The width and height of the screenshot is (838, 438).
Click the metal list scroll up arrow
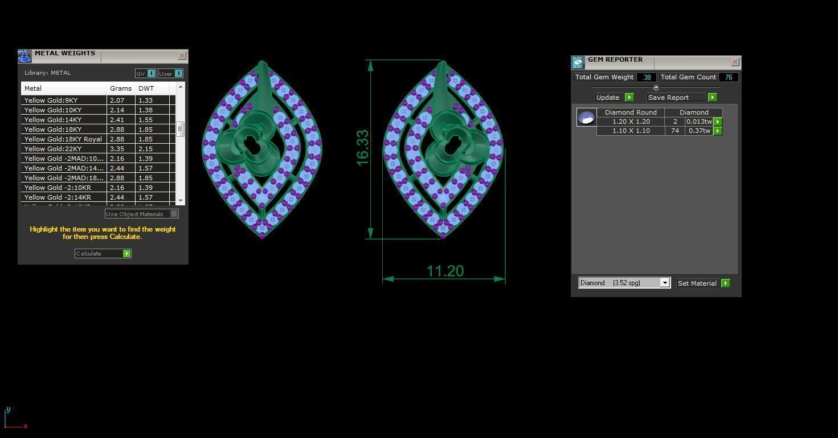tap(180, 87)
